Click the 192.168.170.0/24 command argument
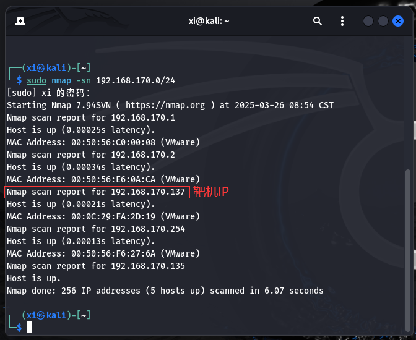Screen dimensions: 416x340 point(136,80)
